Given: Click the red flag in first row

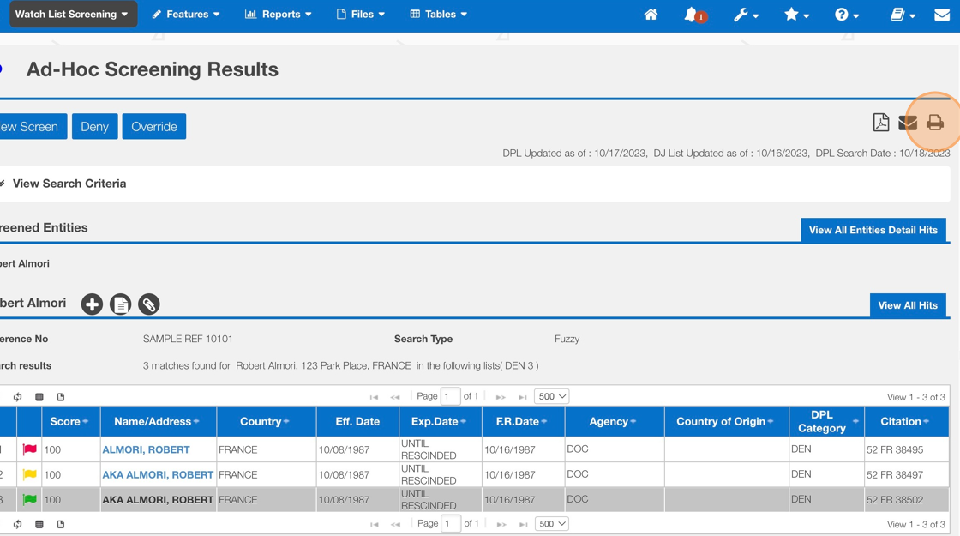Looking at the screenshot, I should (x=29, y=449).
